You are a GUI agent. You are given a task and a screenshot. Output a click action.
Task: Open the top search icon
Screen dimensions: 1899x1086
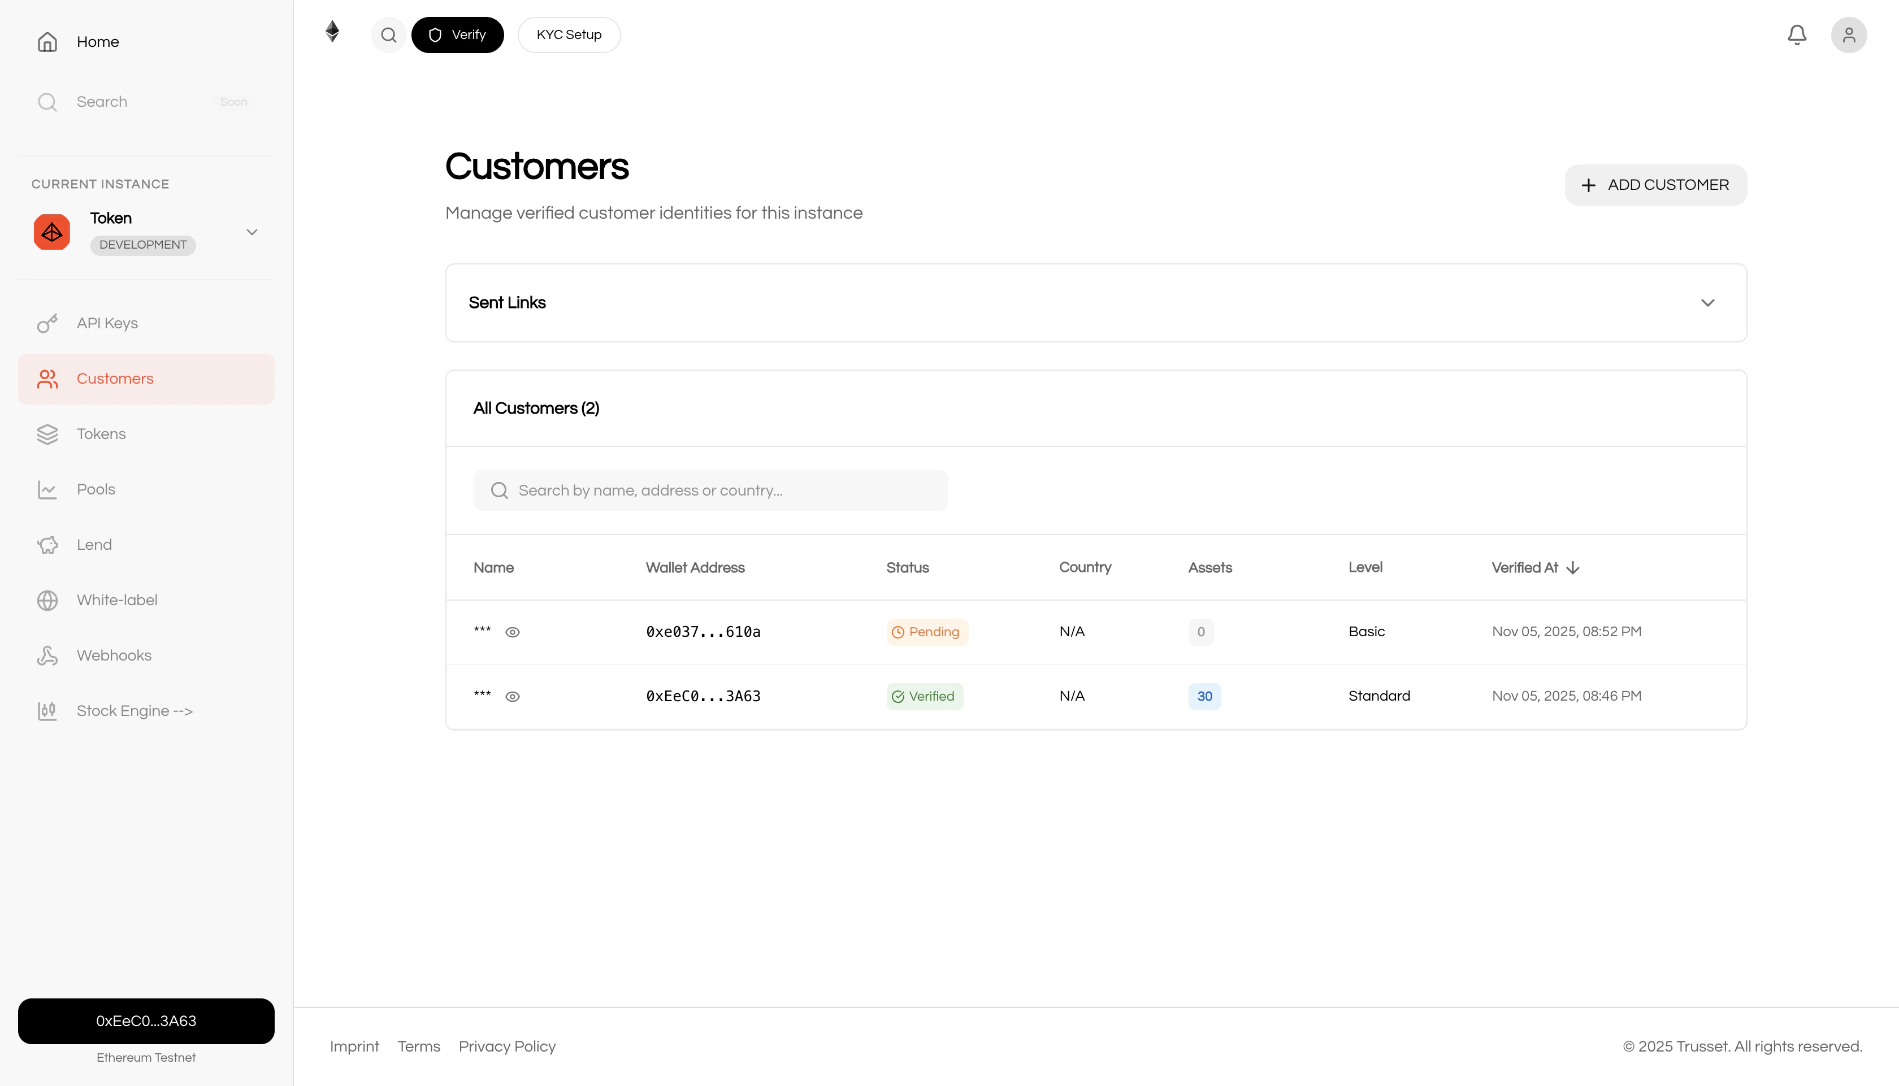click(x=389, y=34)
